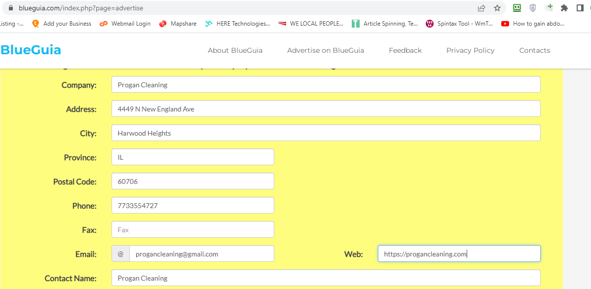The image size is (591, 289).
Task: Open the HERE Technologies bookmark
Action: (237, 23)
